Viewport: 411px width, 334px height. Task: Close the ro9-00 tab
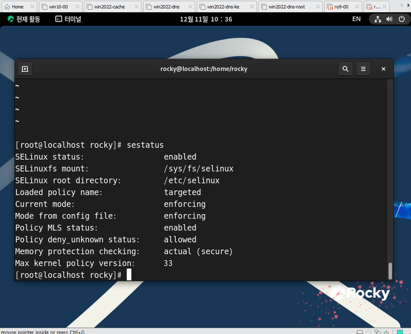point(357,7)
